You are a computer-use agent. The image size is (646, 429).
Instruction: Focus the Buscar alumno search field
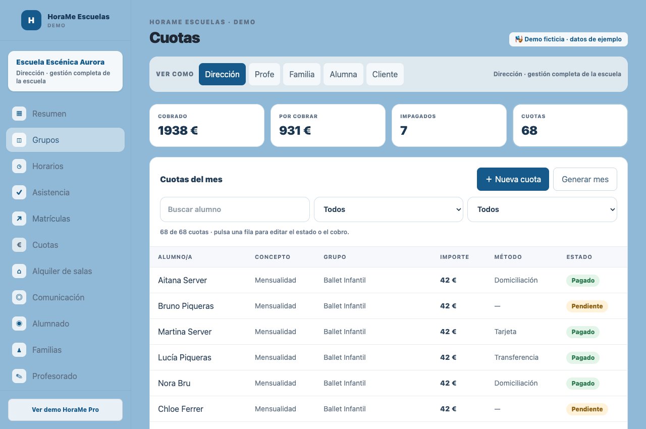point(235,209)
